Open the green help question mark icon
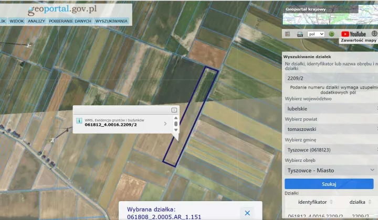The height and width of the screenshot is (220, 378). tap(332, 34)
